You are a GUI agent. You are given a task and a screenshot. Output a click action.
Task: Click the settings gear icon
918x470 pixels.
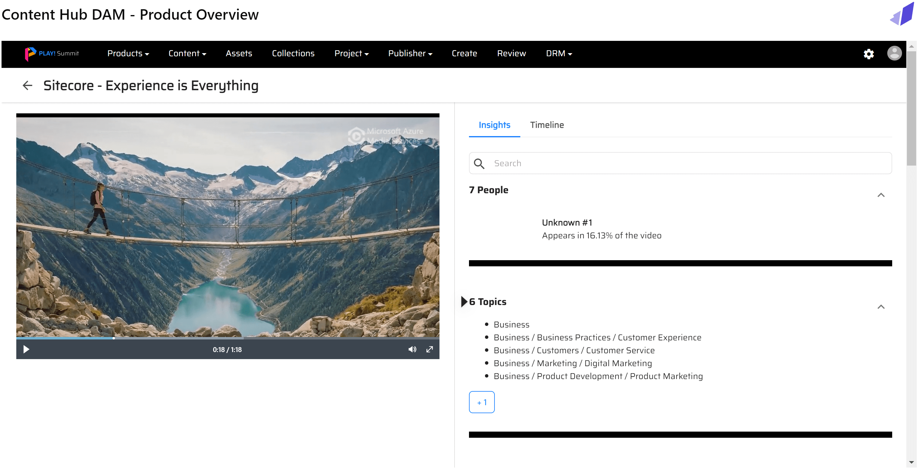(x=868, y=54)
